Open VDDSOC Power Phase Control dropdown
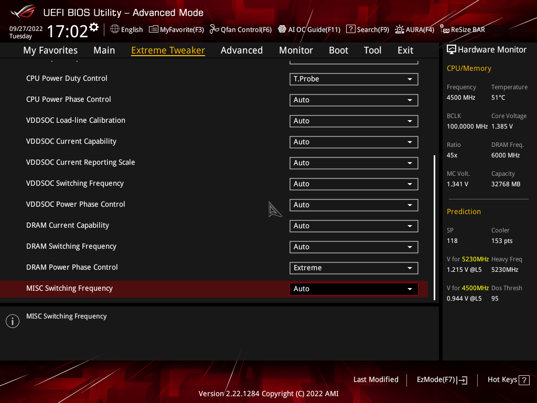 [x=354, y=205]
